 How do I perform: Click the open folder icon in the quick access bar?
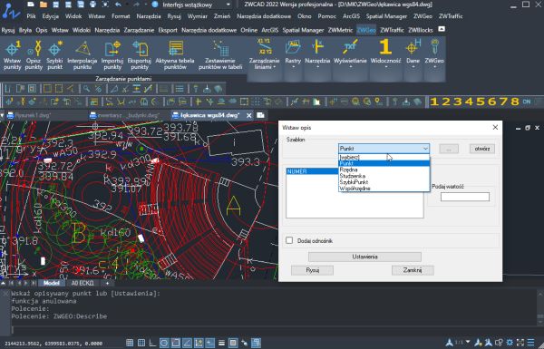pos(43,5)
